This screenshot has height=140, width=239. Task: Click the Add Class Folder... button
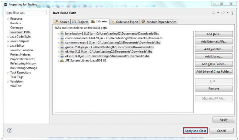tap(214, 64)
